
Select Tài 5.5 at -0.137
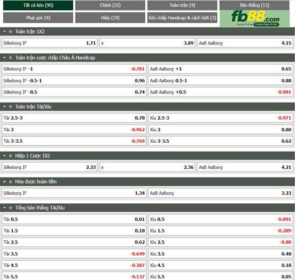click(74, 276)
